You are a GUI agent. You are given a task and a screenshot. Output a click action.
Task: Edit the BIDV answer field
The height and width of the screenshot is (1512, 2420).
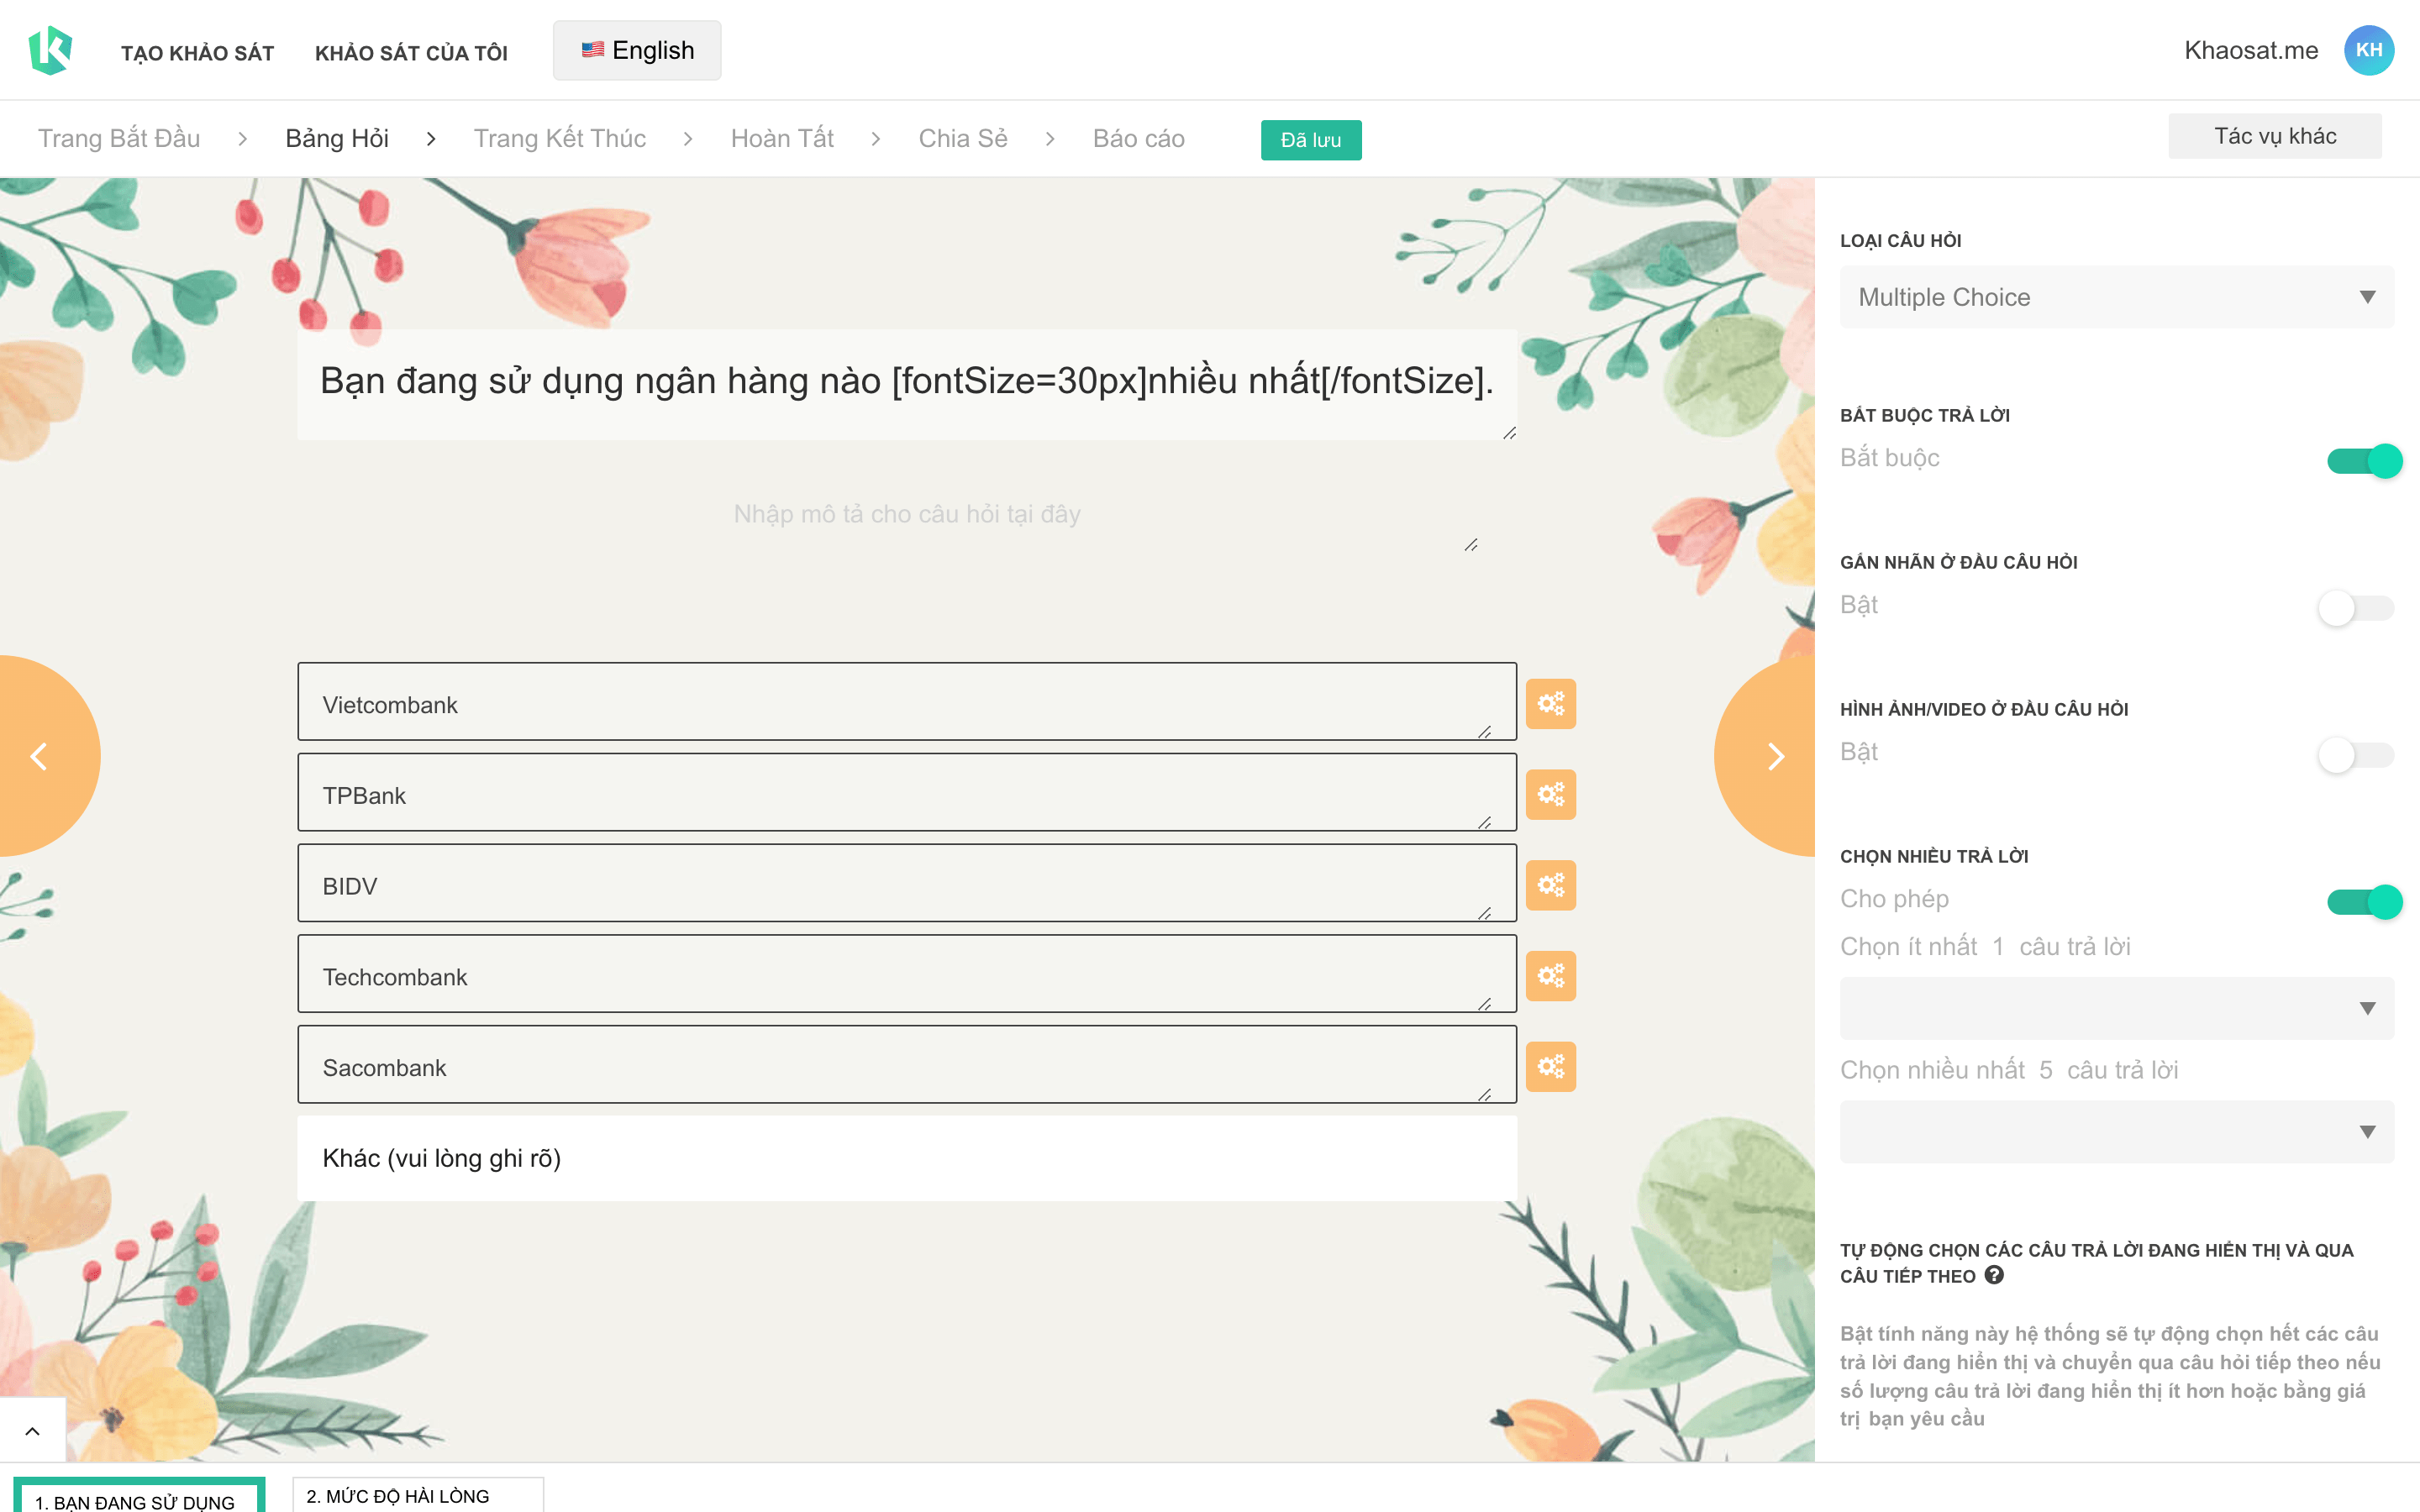(907, 884)
